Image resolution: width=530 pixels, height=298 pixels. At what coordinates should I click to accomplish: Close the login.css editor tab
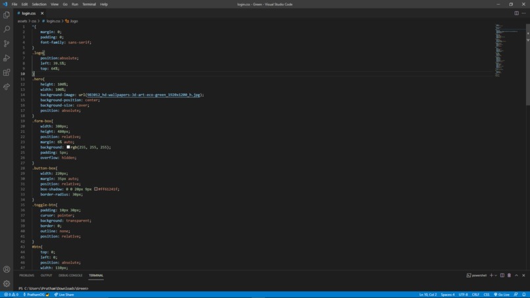click(42, 13)
